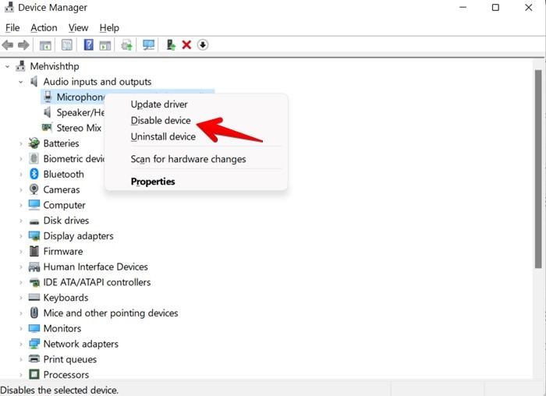Image resolution: width=546 pixels, height=396 pixels.
Task: Open the Properties toolbar icon
Action: 67,45
